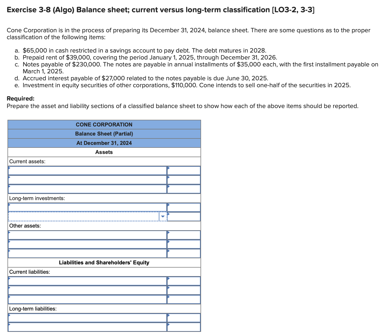Click the Long-term liabilities: section label
385x334 pixels.
(x=33, y=309)
